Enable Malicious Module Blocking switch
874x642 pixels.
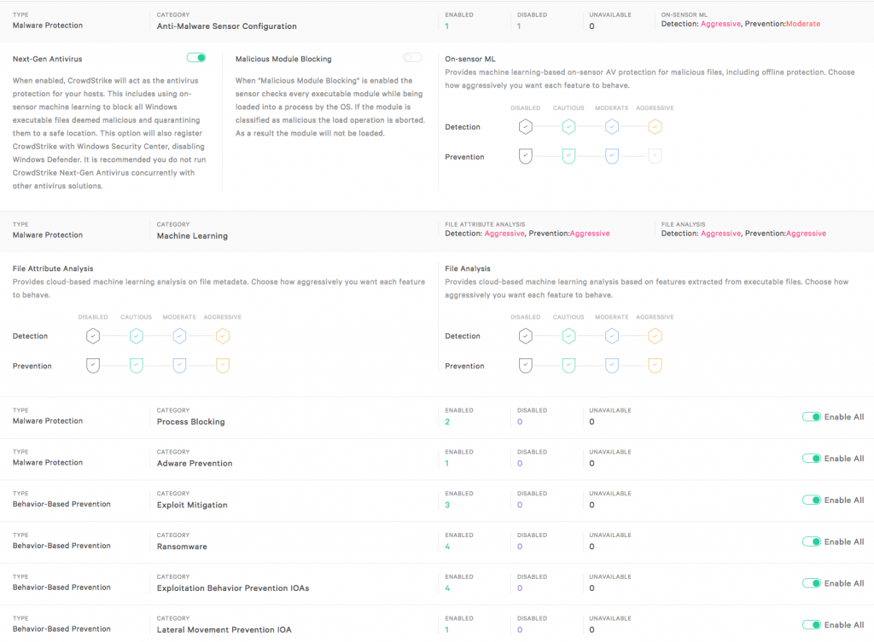[x=412, y=58]
